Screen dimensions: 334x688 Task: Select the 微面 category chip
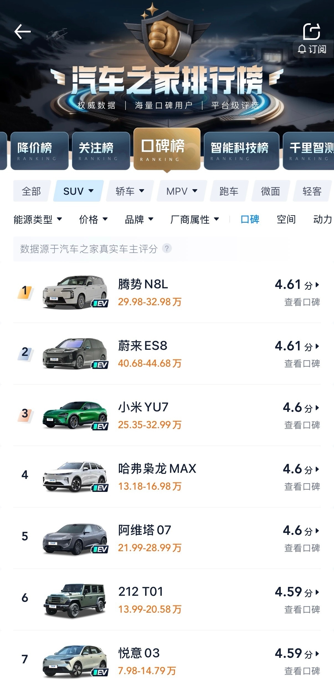(270, 191)
